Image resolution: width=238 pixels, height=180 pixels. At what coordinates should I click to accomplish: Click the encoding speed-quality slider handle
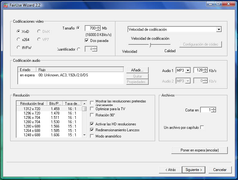click(x=150, y=45)
